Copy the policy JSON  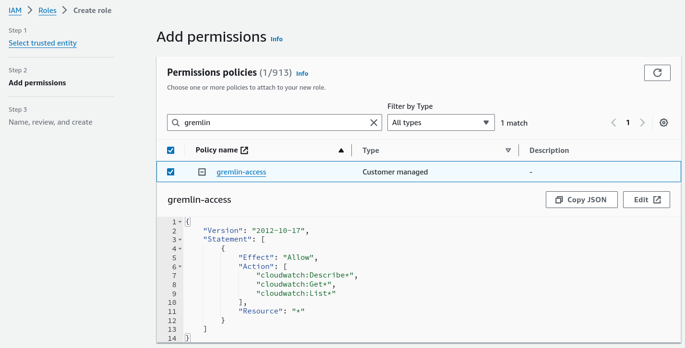click(x=581, y=200)
